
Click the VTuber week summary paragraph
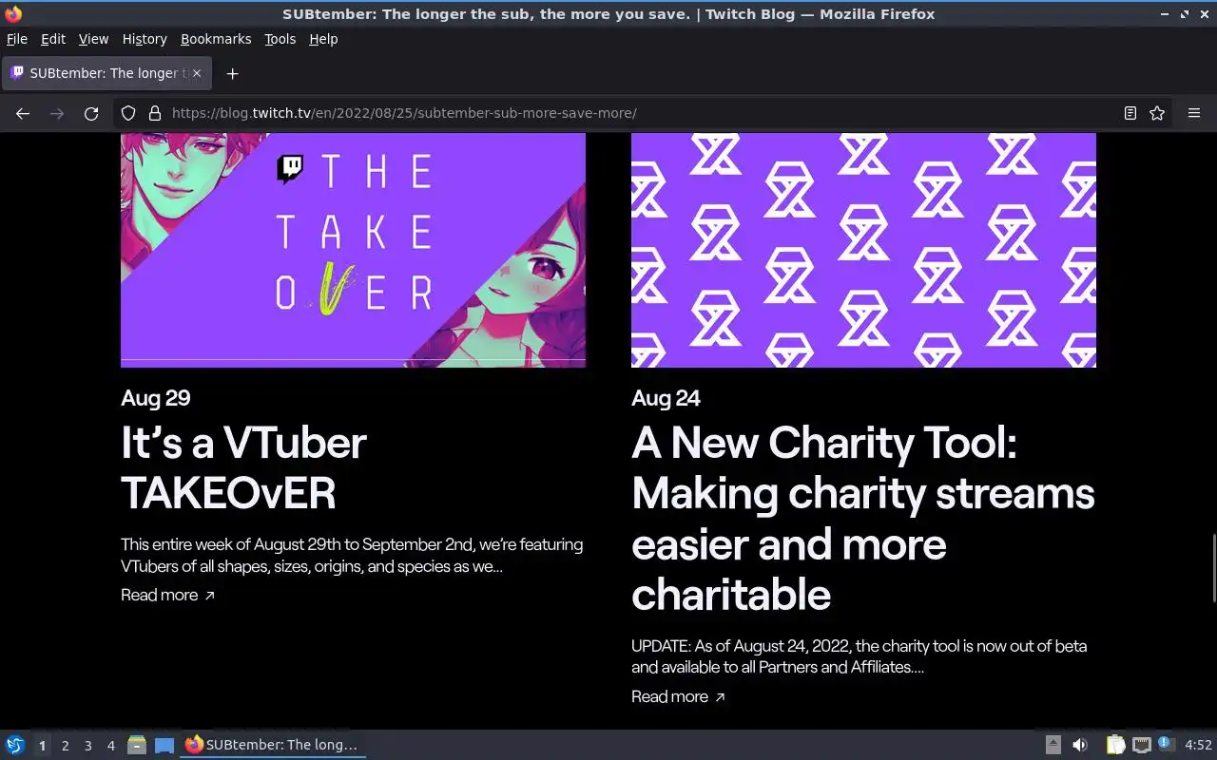(x=352, y=556)
